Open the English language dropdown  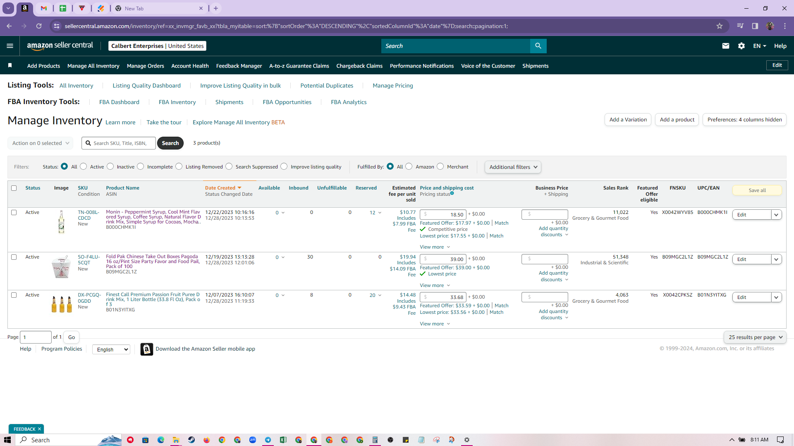tap(111, 349)
